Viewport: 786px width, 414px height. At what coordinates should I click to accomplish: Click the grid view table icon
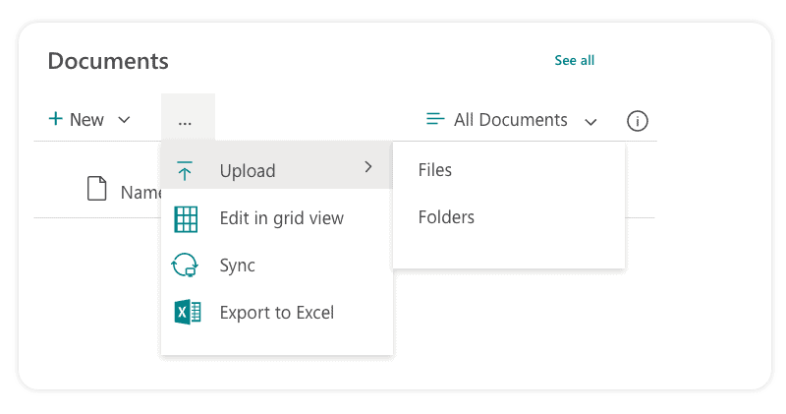coord(186,219)
